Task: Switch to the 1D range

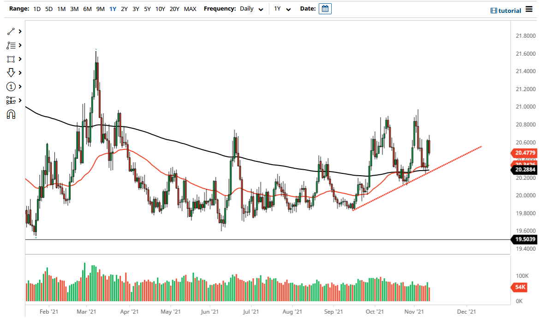Action: pyautogui.click(x=36, y=8)
